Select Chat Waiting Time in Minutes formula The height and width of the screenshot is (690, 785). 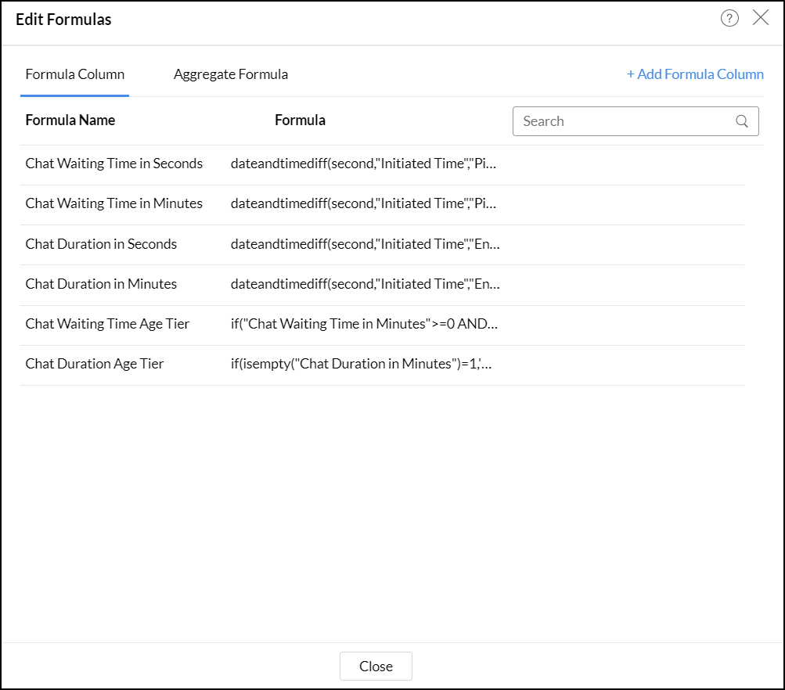[114, 203]
